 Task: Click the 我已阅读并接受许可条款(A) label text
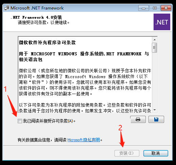point(49,121)
